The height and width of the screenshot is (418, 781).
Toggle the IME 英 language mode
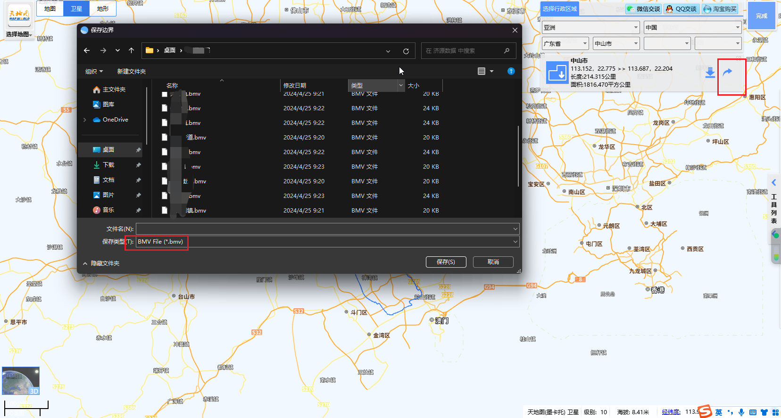pyautogui.click(x=718, y=412)
